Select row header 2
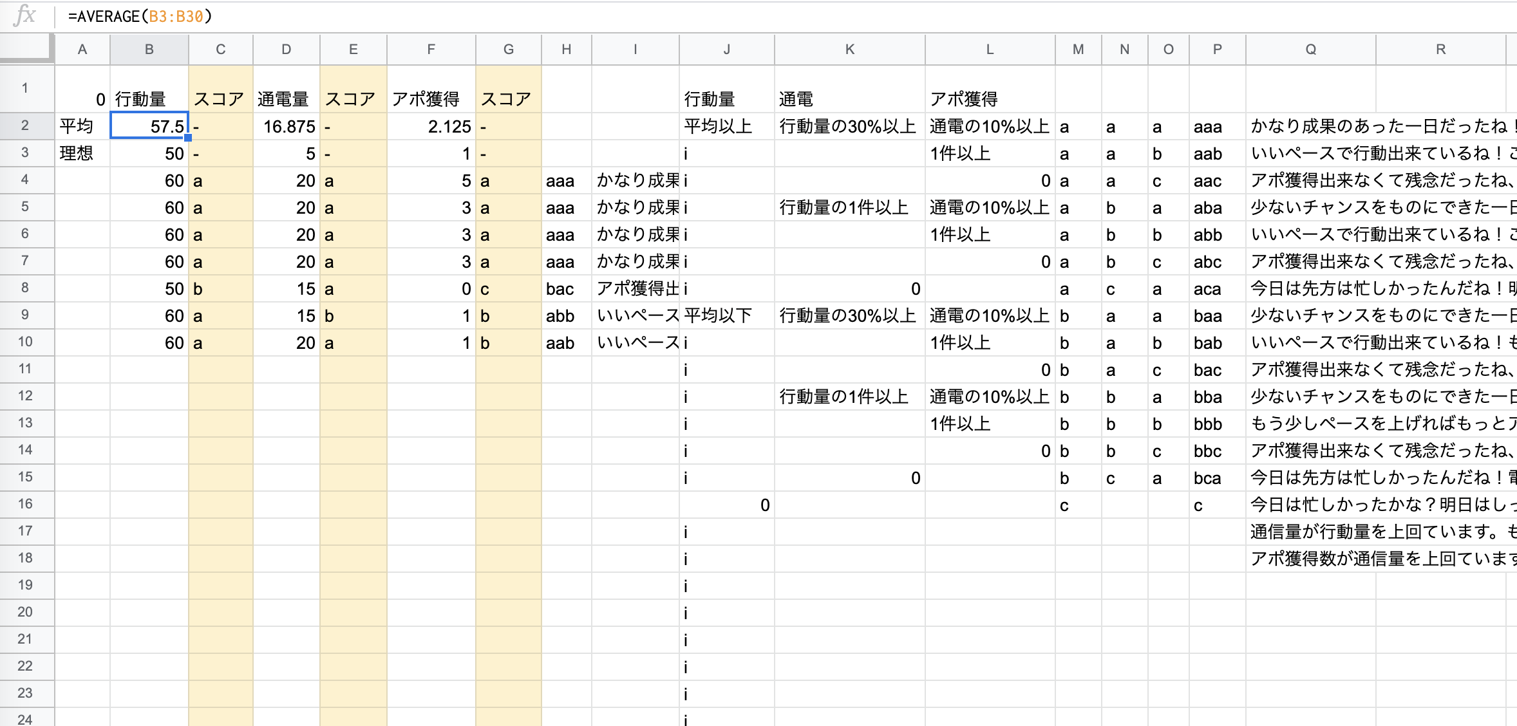Screen dimensions: 1517x726 (26, 126)
